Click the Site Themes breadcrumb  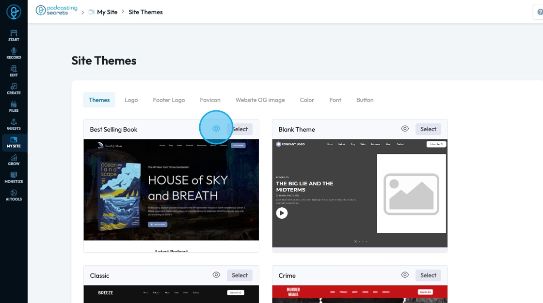pyautogui.click(x=145, y=12)
